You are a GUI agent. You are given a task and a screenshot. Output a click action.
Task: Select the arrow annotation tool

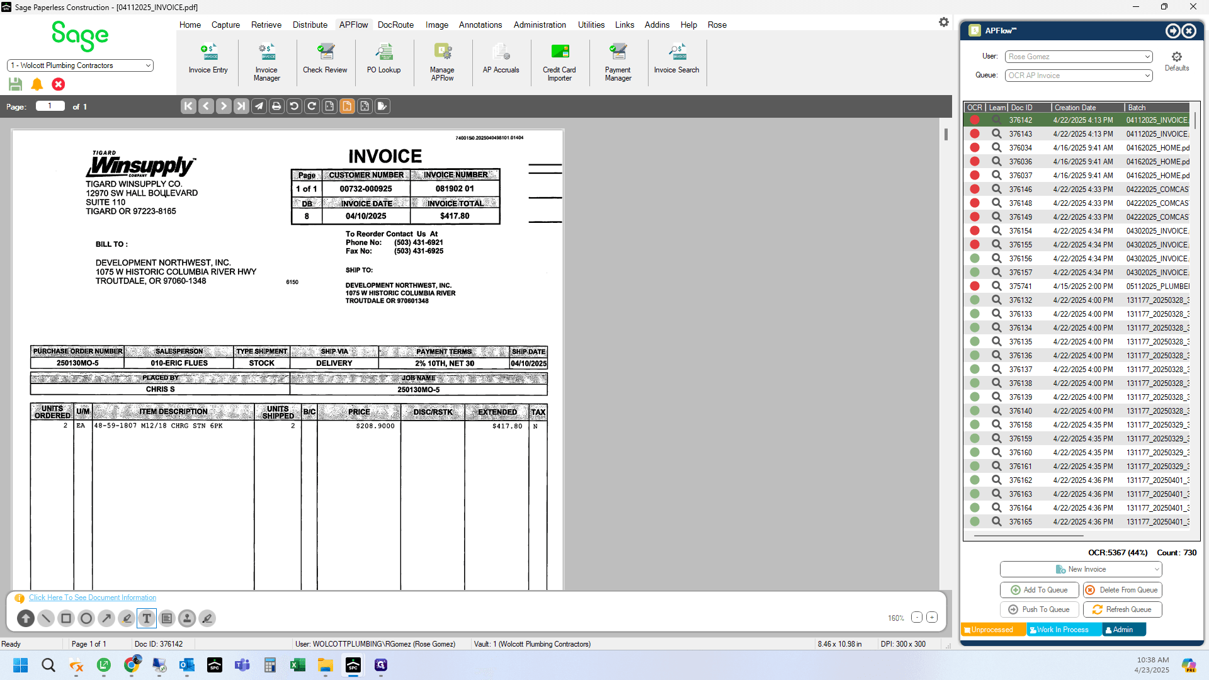[x=106, y=618]
